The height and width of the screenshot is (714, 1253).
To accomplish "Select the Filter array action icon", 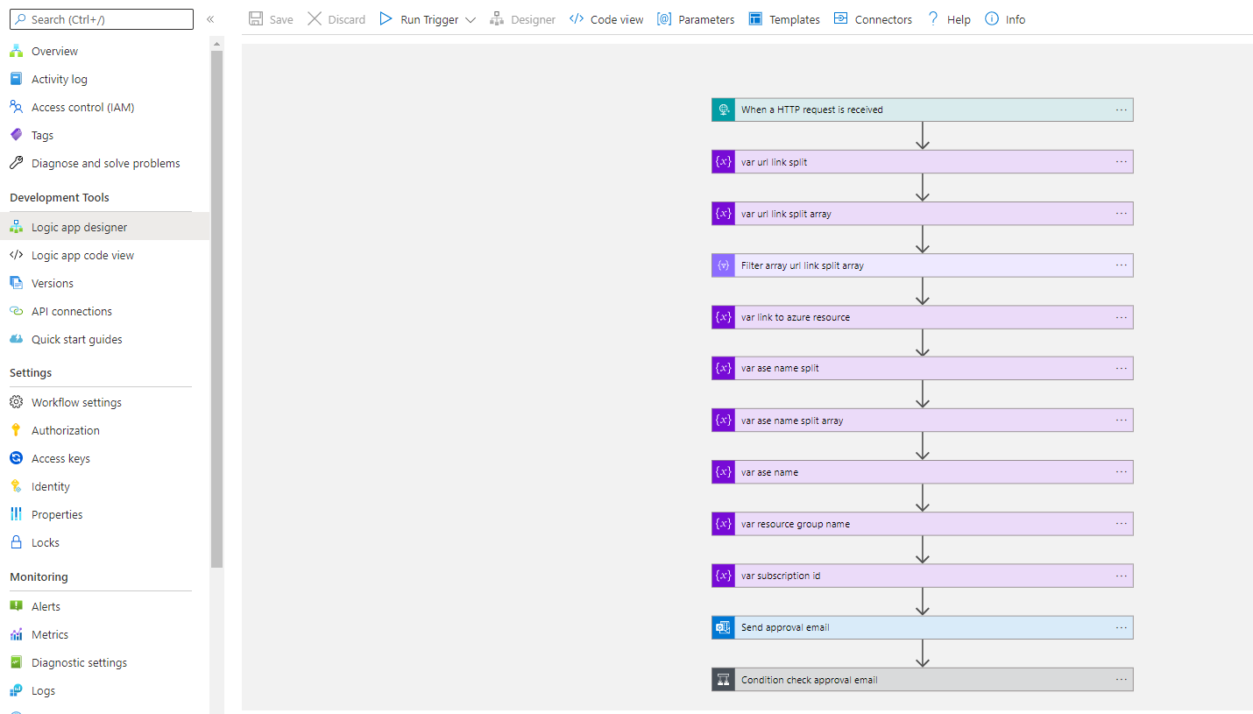I will click(x=722, y=265).
